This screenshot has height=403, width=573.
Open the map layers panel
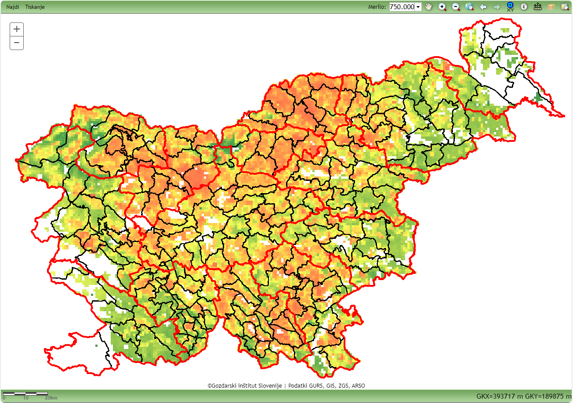pos(551,7)
